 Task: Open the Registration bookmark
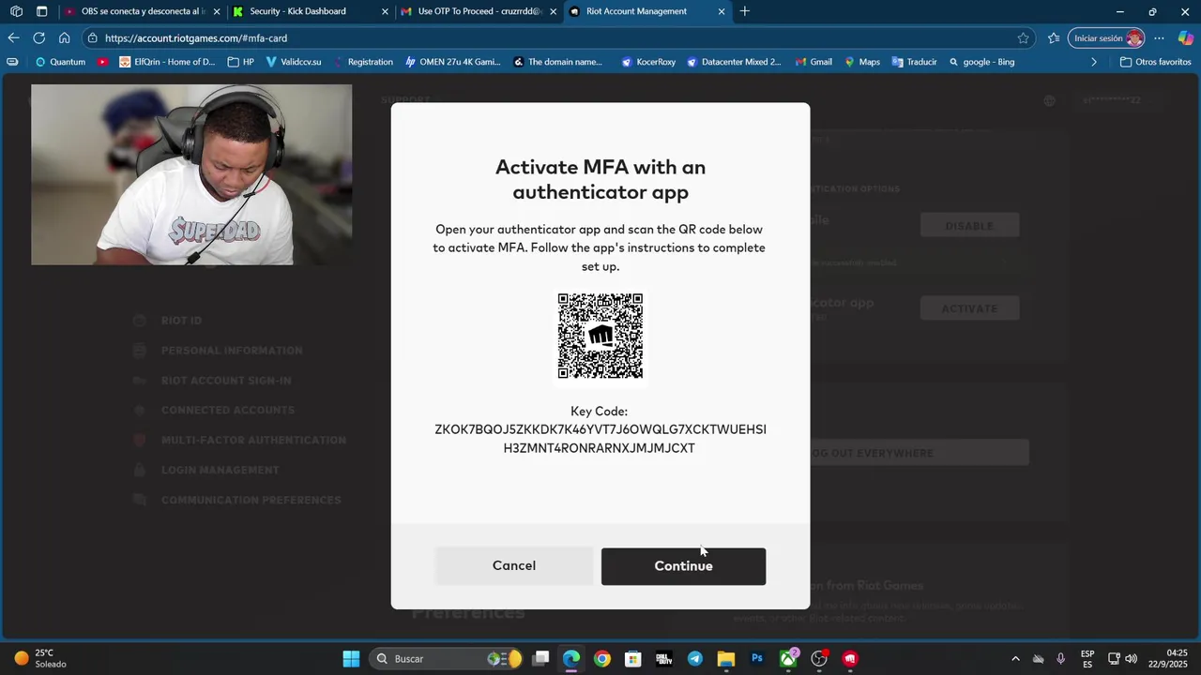coord(362,62)
